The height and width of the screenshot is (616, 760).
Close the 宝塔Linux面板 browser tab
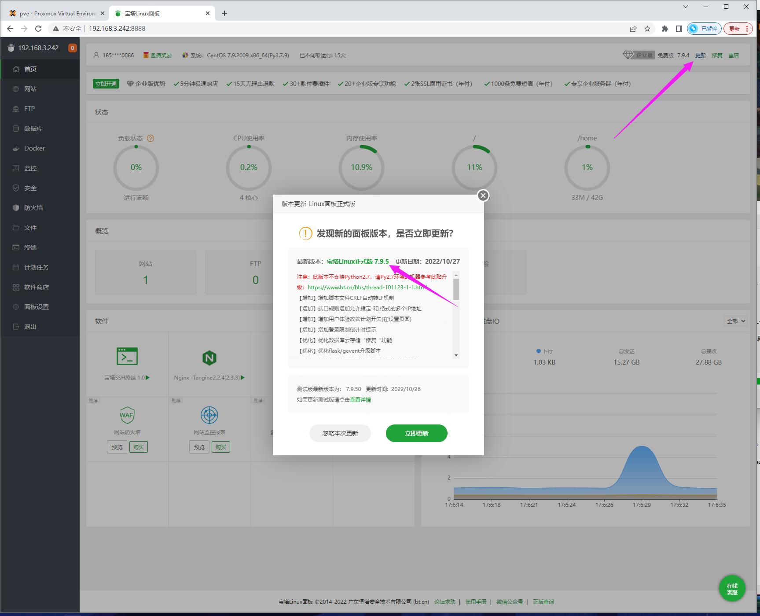[x=208, y=13]
